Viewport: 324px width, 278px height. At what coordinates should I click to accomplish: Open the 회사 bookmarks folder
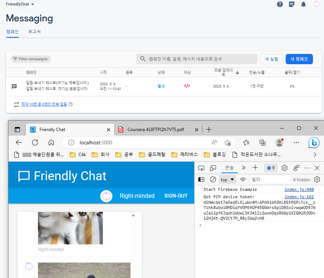point(100,154)
